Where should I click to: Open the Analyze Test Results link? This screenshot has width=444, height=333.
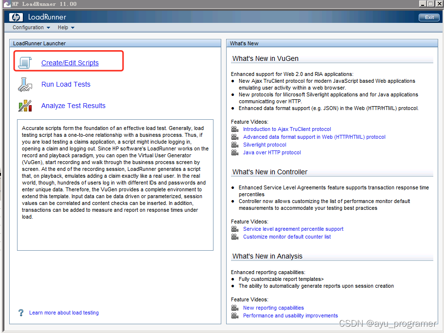coord(73,106)
